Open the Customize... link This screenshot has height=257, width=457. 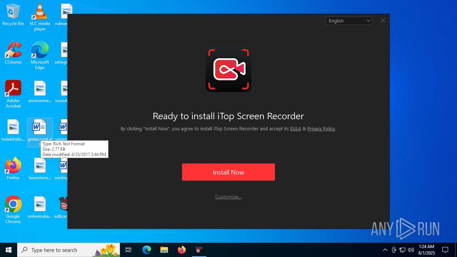point(228,197)
